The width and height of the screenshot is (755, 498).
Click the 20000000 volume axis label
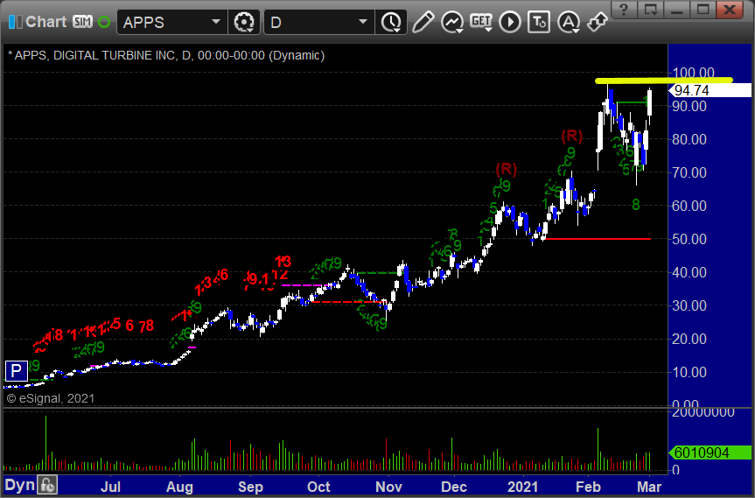703,411
